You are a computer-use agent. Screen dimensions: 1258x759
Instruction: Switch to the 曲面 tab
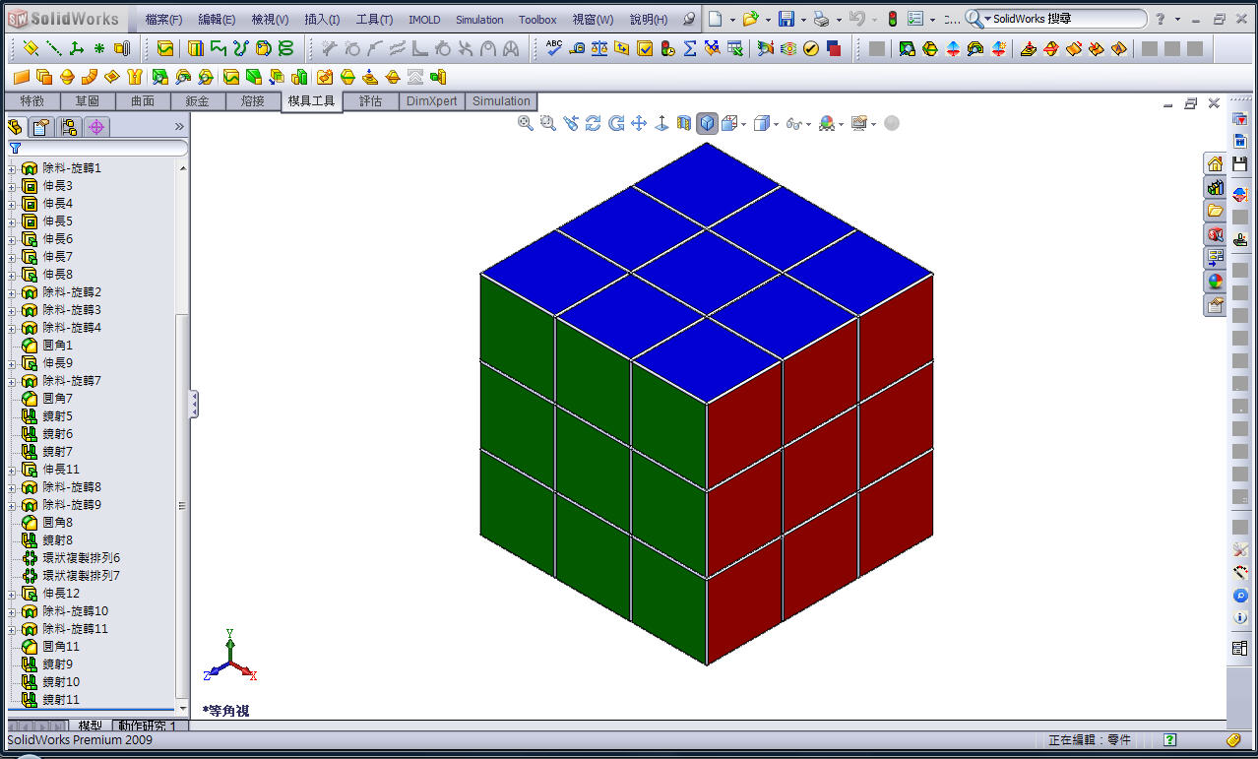pos(143,101)
